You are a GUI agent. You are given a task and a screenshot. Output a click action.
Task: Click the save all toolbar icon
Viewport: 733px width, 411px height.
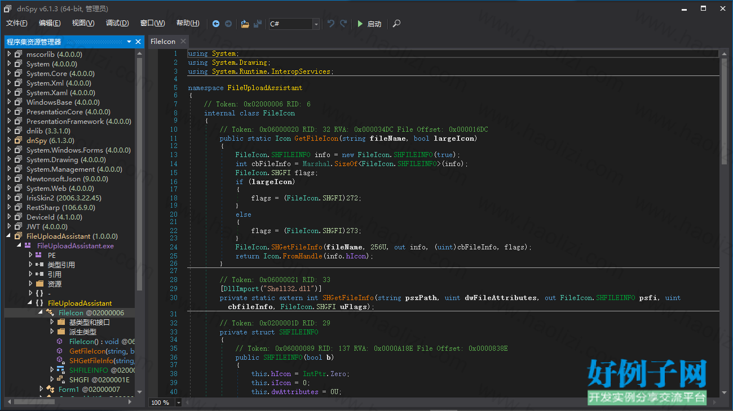[x=258, y=24]
